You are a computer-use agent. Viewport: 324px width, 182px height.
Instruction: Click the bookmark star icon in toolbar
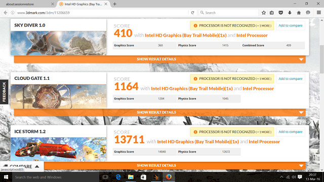click(x=263, y=13)
